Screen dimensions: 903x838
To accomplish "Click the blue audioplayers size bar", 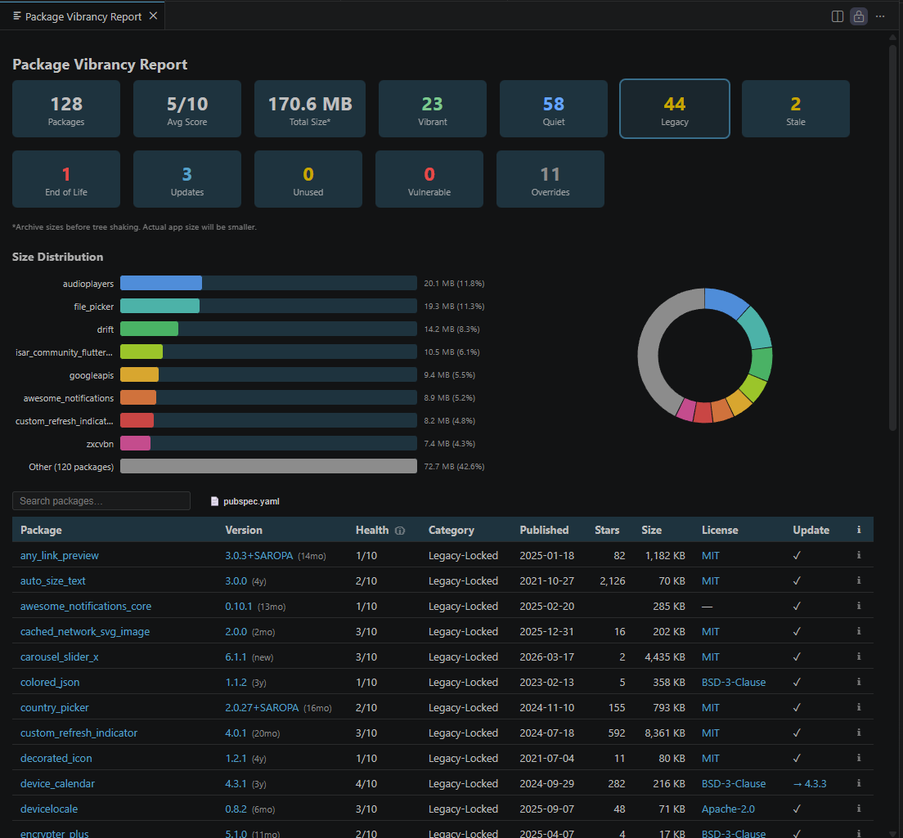I will 161,283.
